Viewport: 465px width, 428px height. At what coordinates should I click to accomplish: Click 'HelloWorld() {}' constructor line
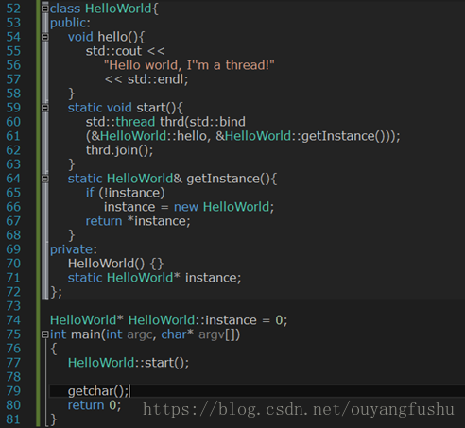pyautogui.click(x=116, y=264)
